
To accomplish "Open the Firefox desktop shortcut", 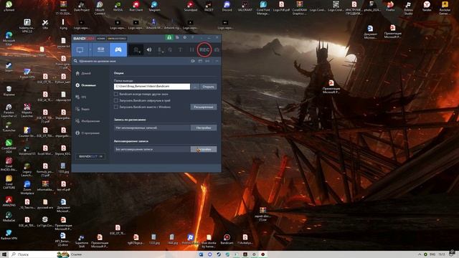I will [x=390, y=6].
